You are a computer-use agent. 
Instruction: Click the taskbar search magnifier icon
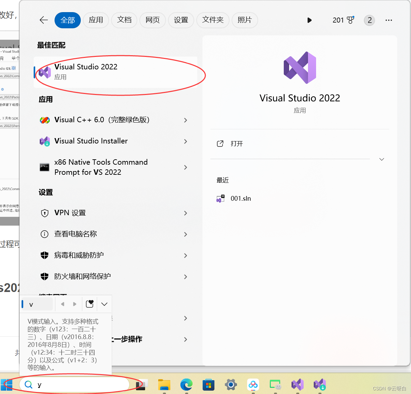click(x=29, y=385)
